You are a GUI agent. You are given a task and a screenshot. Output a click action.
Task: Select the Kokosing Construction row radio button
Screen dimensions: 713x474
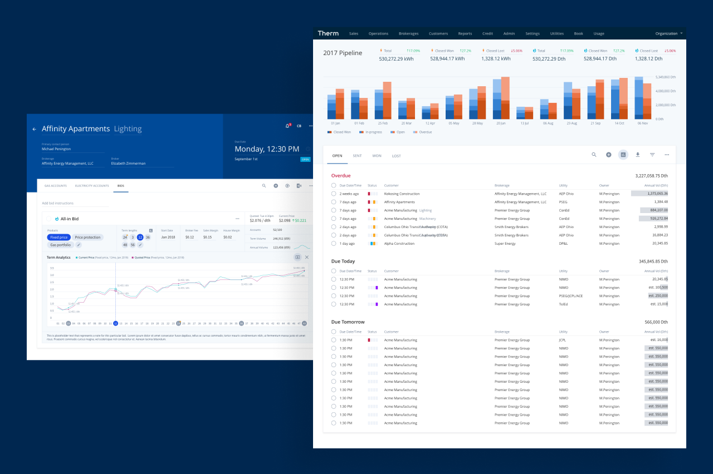tap(334, 194)
